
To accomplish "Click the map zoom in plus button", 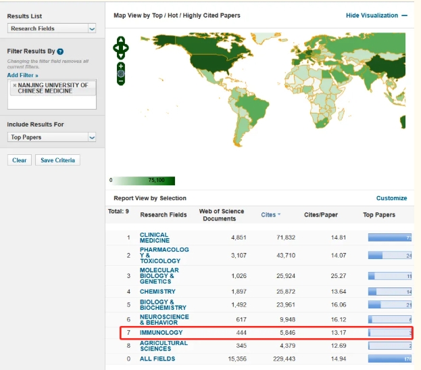I will [121, 66].
